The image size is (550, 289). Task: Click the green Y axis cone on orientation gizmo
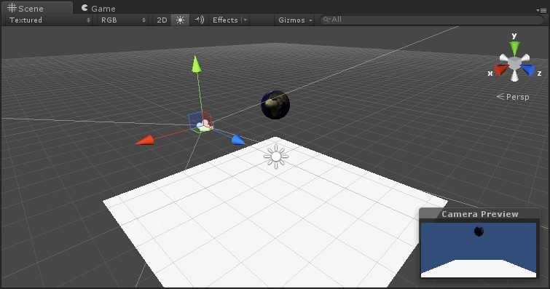click(514, 48)
